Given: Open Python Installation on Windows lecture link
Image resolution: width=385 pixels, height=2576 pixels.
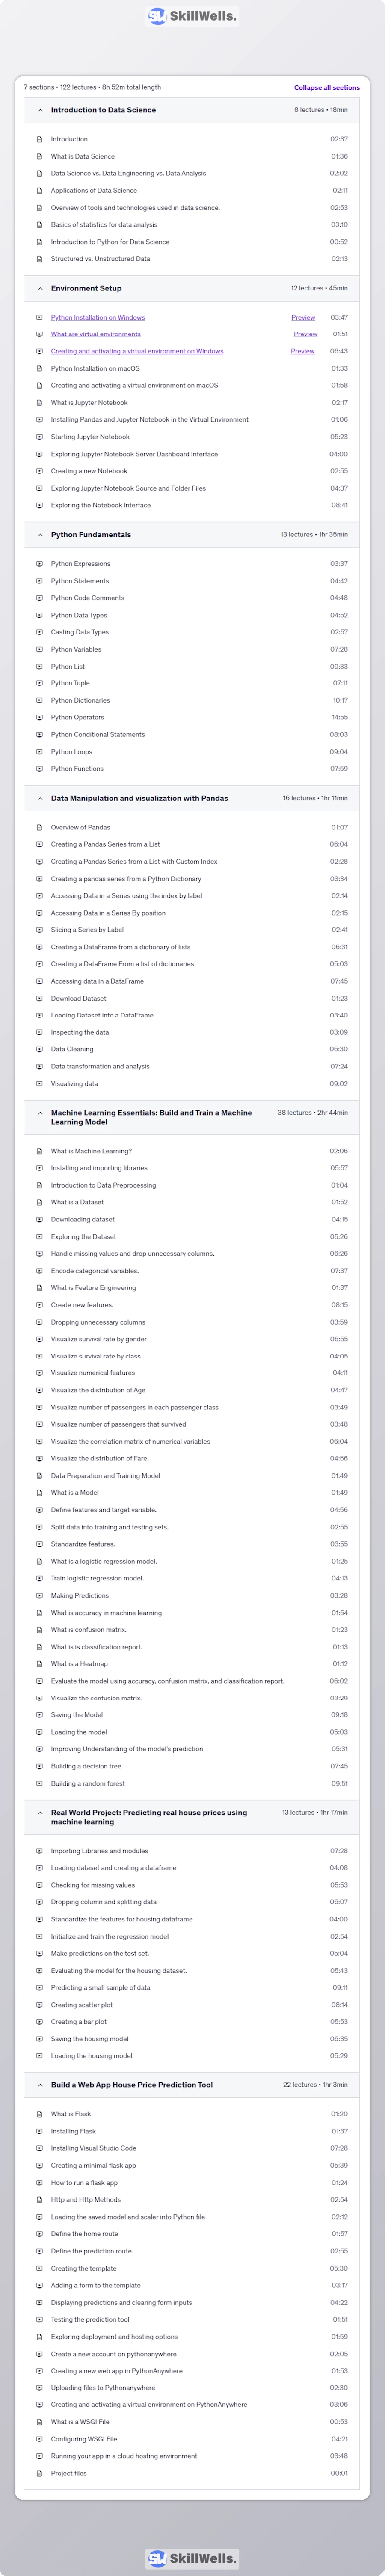Looking at the screenshot, I should [98, 317].
